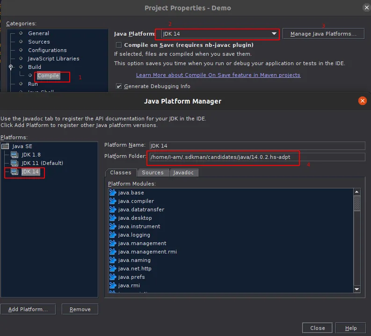
Task: Click the java.rmi module icon
Action: coord(113,285)
